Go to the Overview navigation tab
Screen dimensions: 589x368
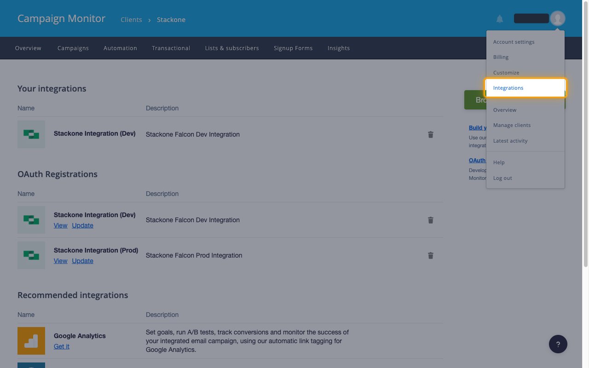(28, 48)
